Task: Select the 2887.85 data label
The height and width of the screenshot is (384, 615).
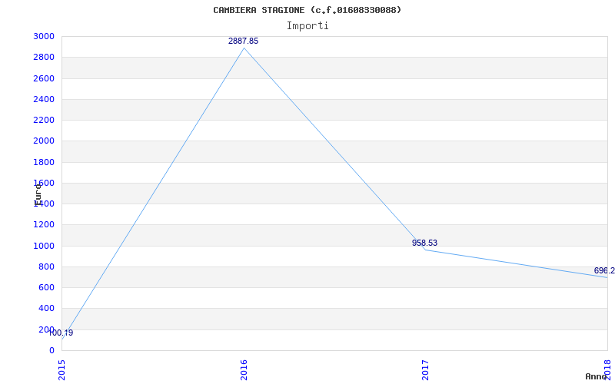Action: tap(243, 41)
